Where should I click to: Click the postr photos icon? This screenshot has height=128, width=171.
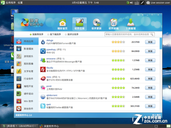click(x=43, y=88)
